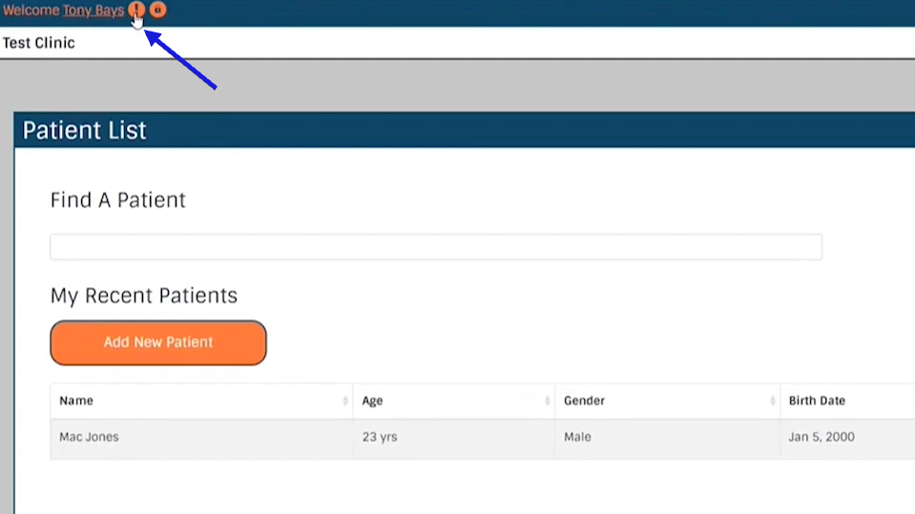The height and width of the screenshot is (514, 915).
Task: Click the Patient List header title
Action: click(x=85, y=130)
